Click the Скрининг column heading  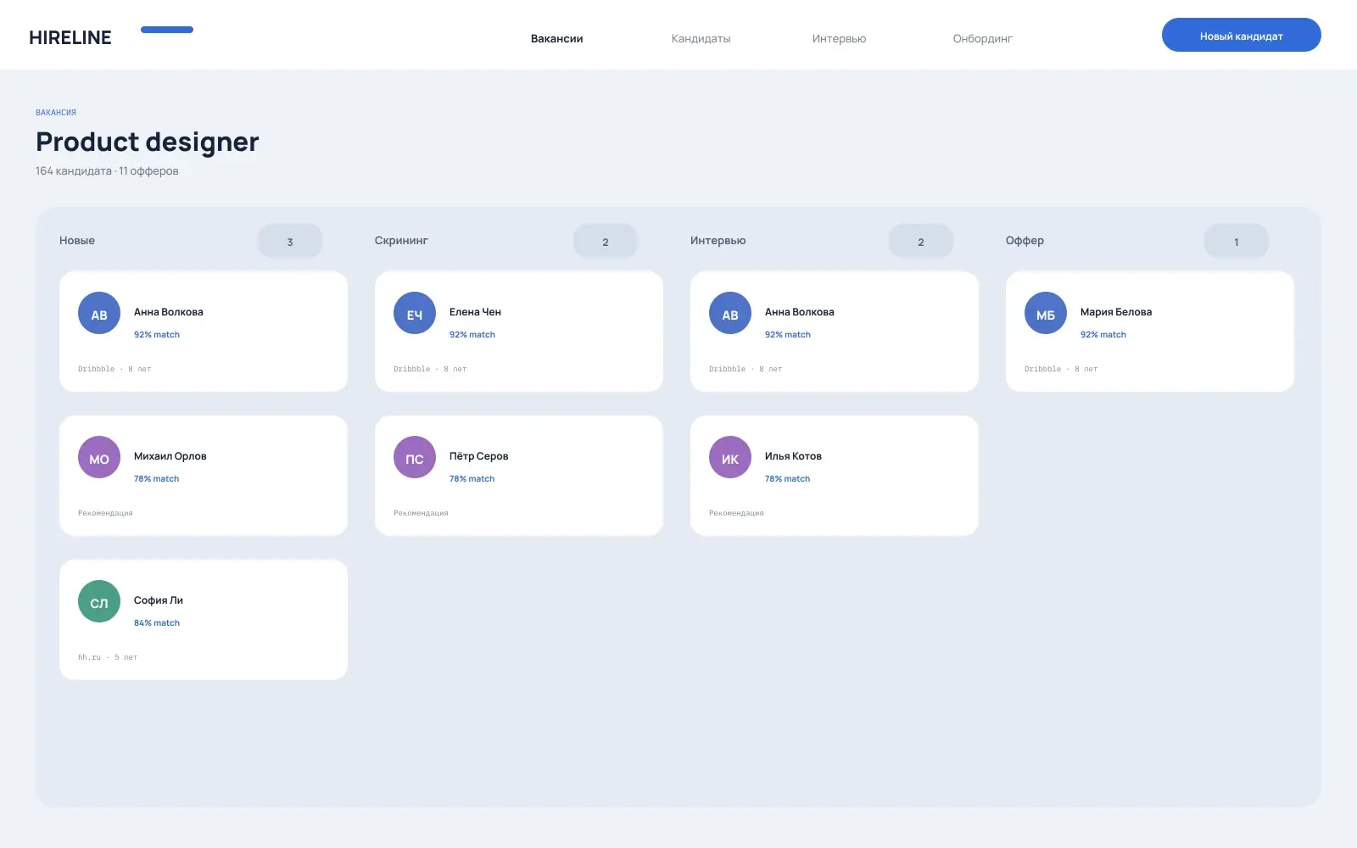[401, 240]
